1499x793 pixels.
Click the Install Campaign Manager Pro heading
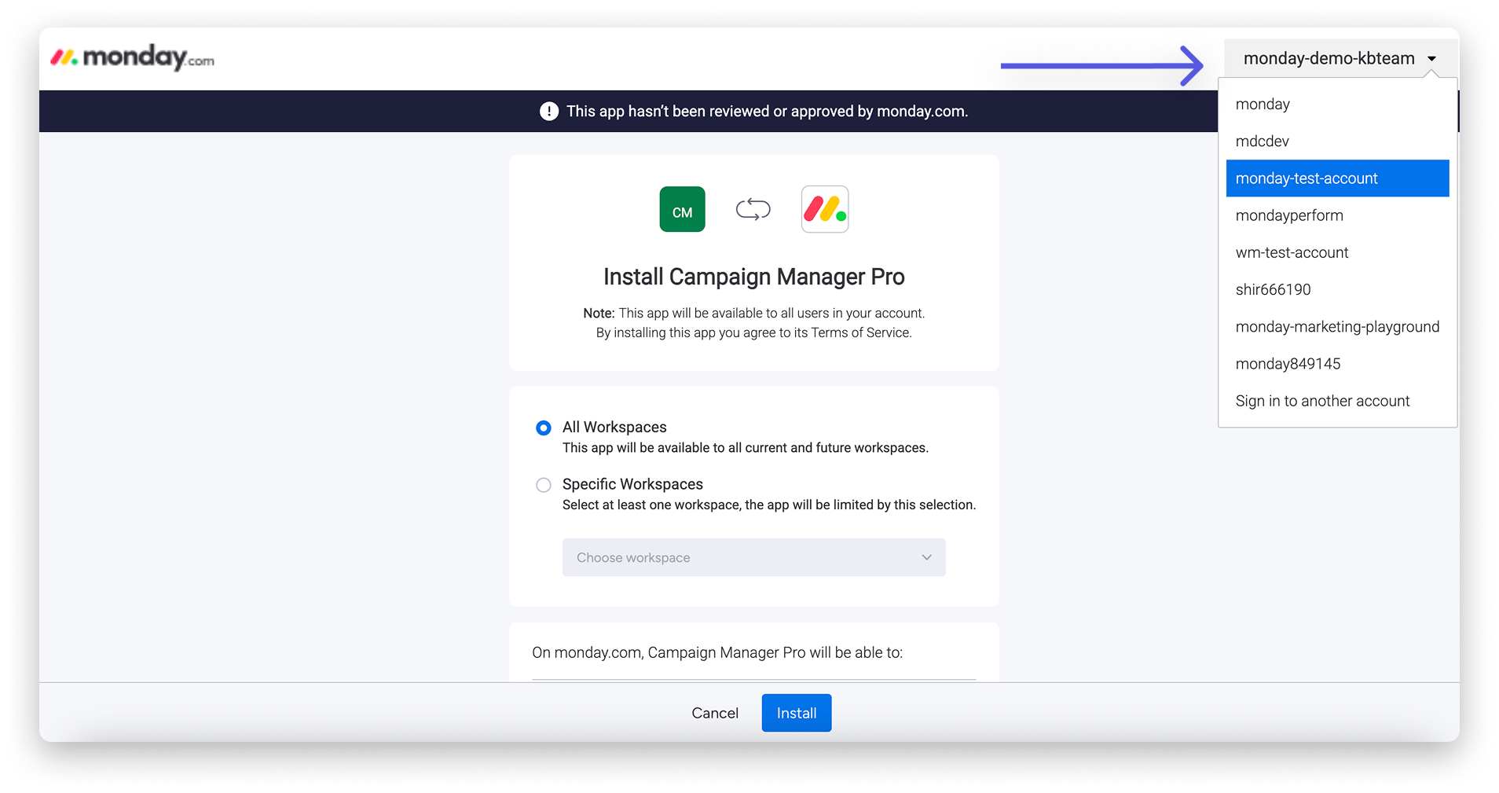[x=753, y=277]
